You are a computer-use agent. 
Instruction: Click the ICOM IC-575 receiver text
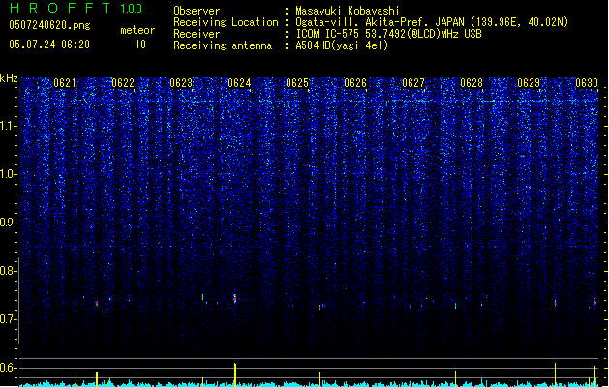click(x=388, y=34)
